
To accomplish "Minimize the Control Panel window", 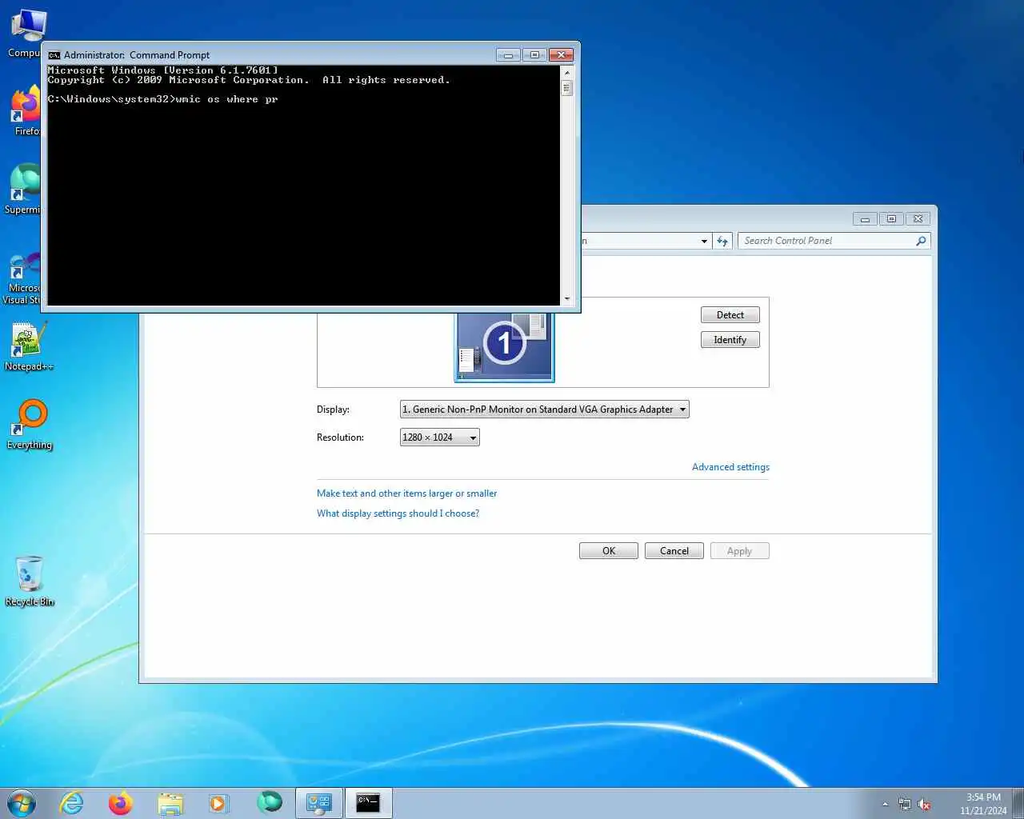I will point(865,219).
